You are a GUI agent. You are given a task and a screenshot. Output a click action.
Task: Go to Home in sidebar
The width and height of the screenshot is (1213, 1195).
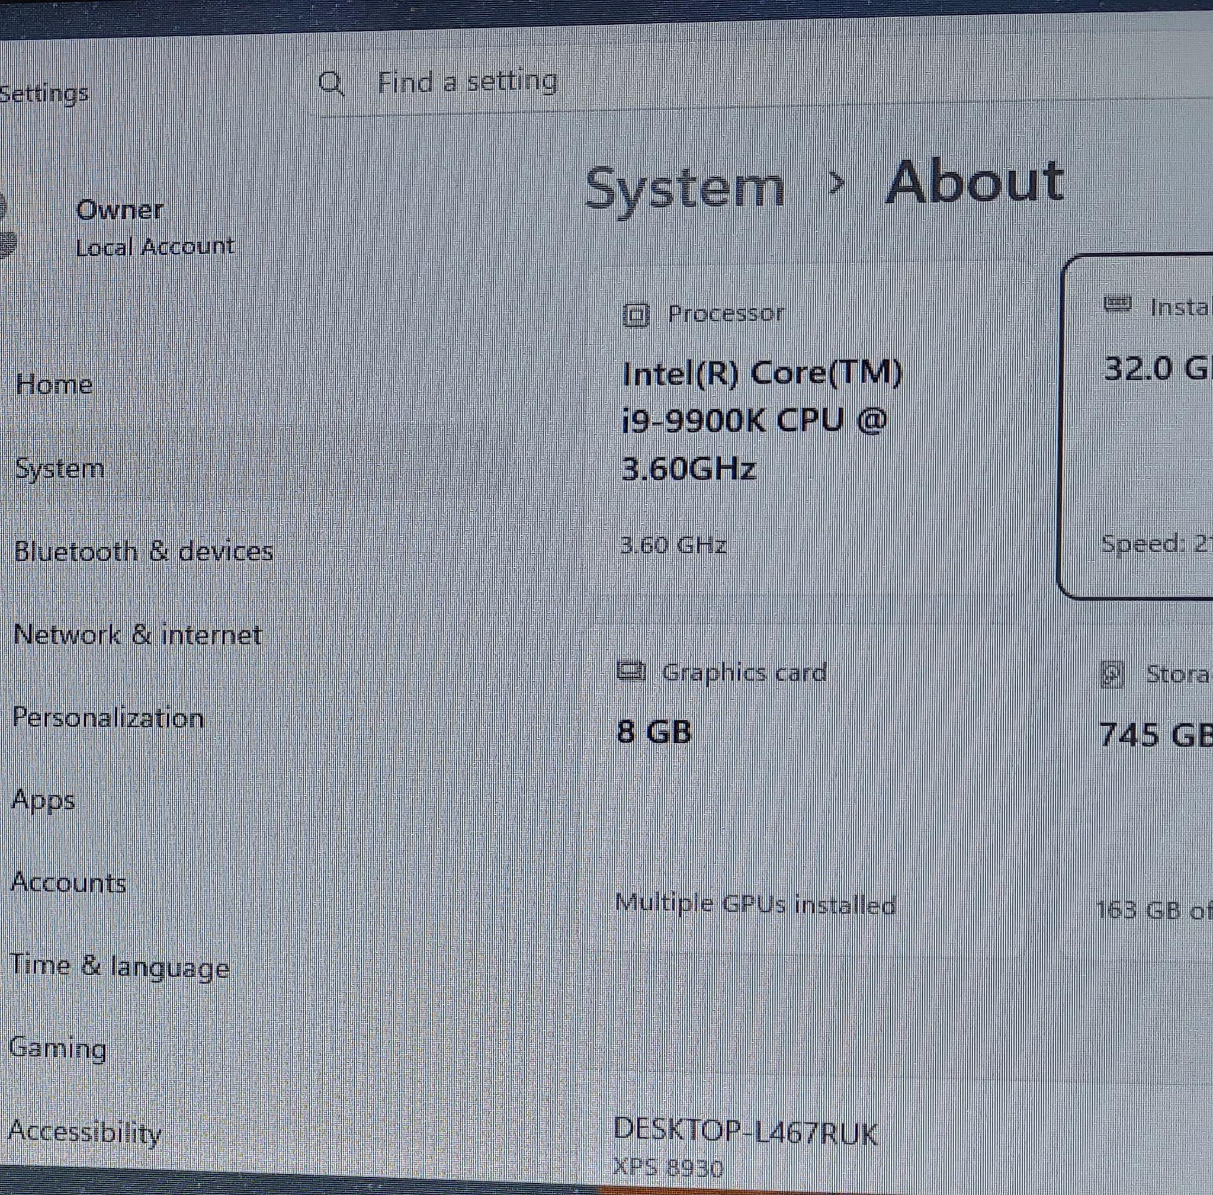(x=54, y=384)
